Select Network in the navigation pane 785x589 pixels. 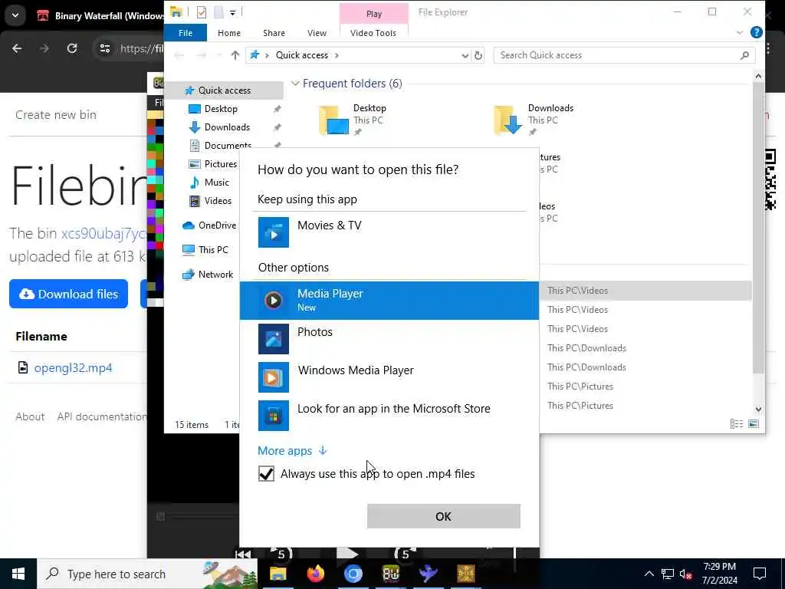pos(215,275)
